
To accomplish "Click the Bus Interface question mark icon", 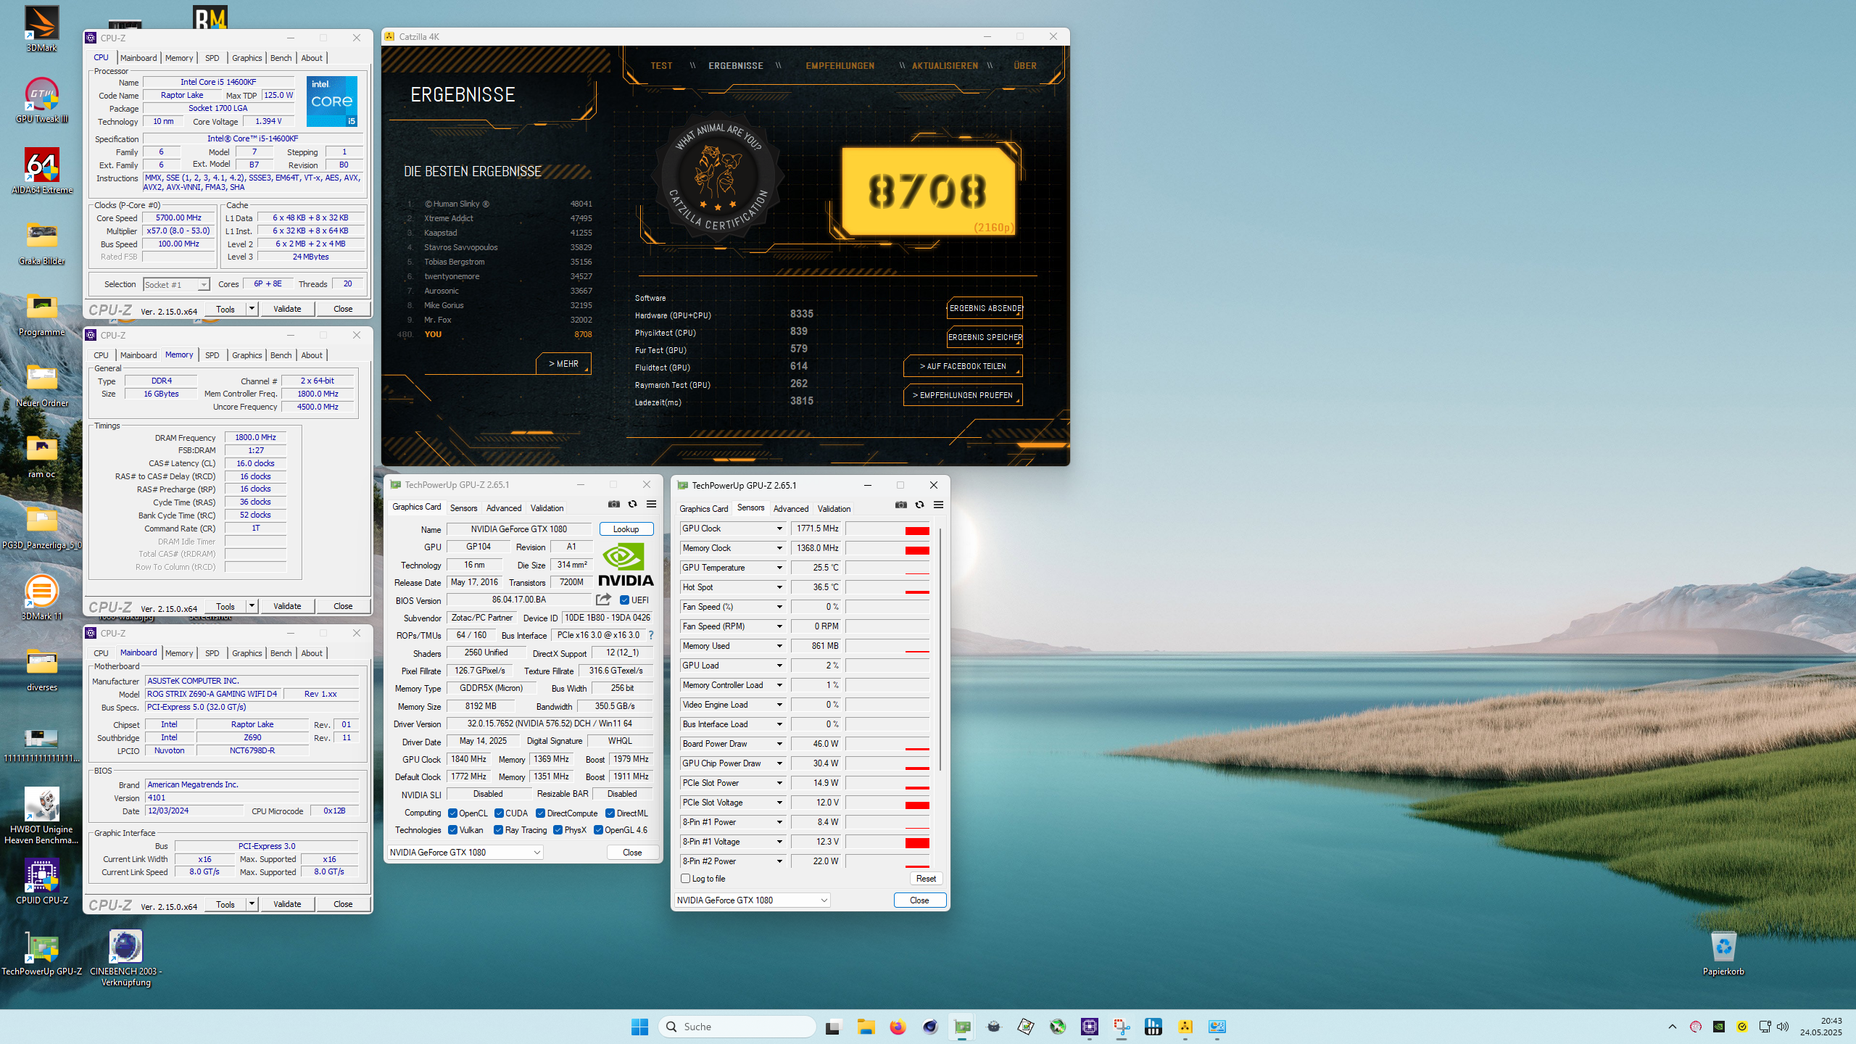I will click(x=650, y=635).
